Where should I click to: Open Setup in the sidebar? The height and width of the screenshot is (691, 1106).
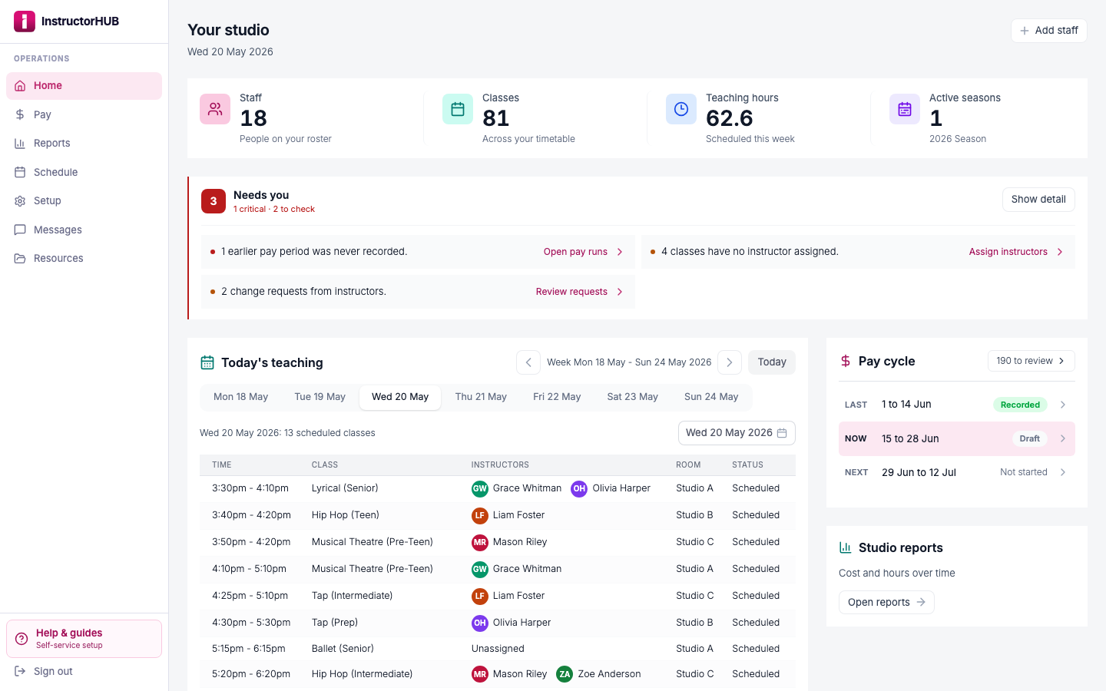(84, 201)
